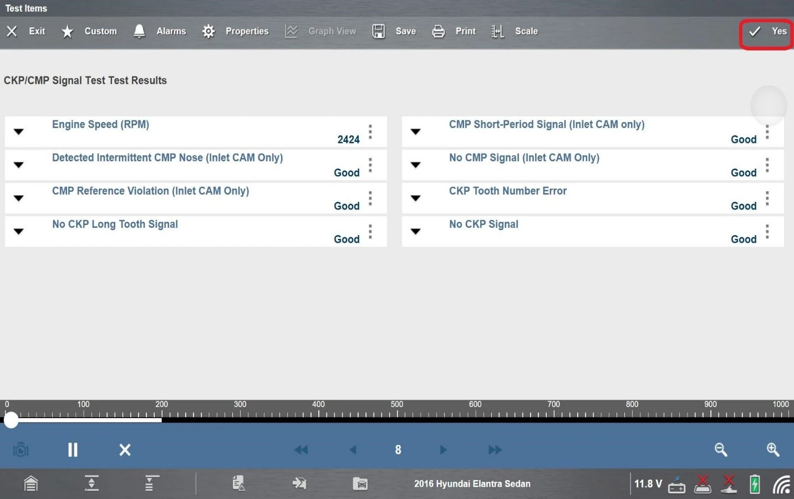Open the vehicle folder icon
The image size is (794, 499).
point(360,483)
